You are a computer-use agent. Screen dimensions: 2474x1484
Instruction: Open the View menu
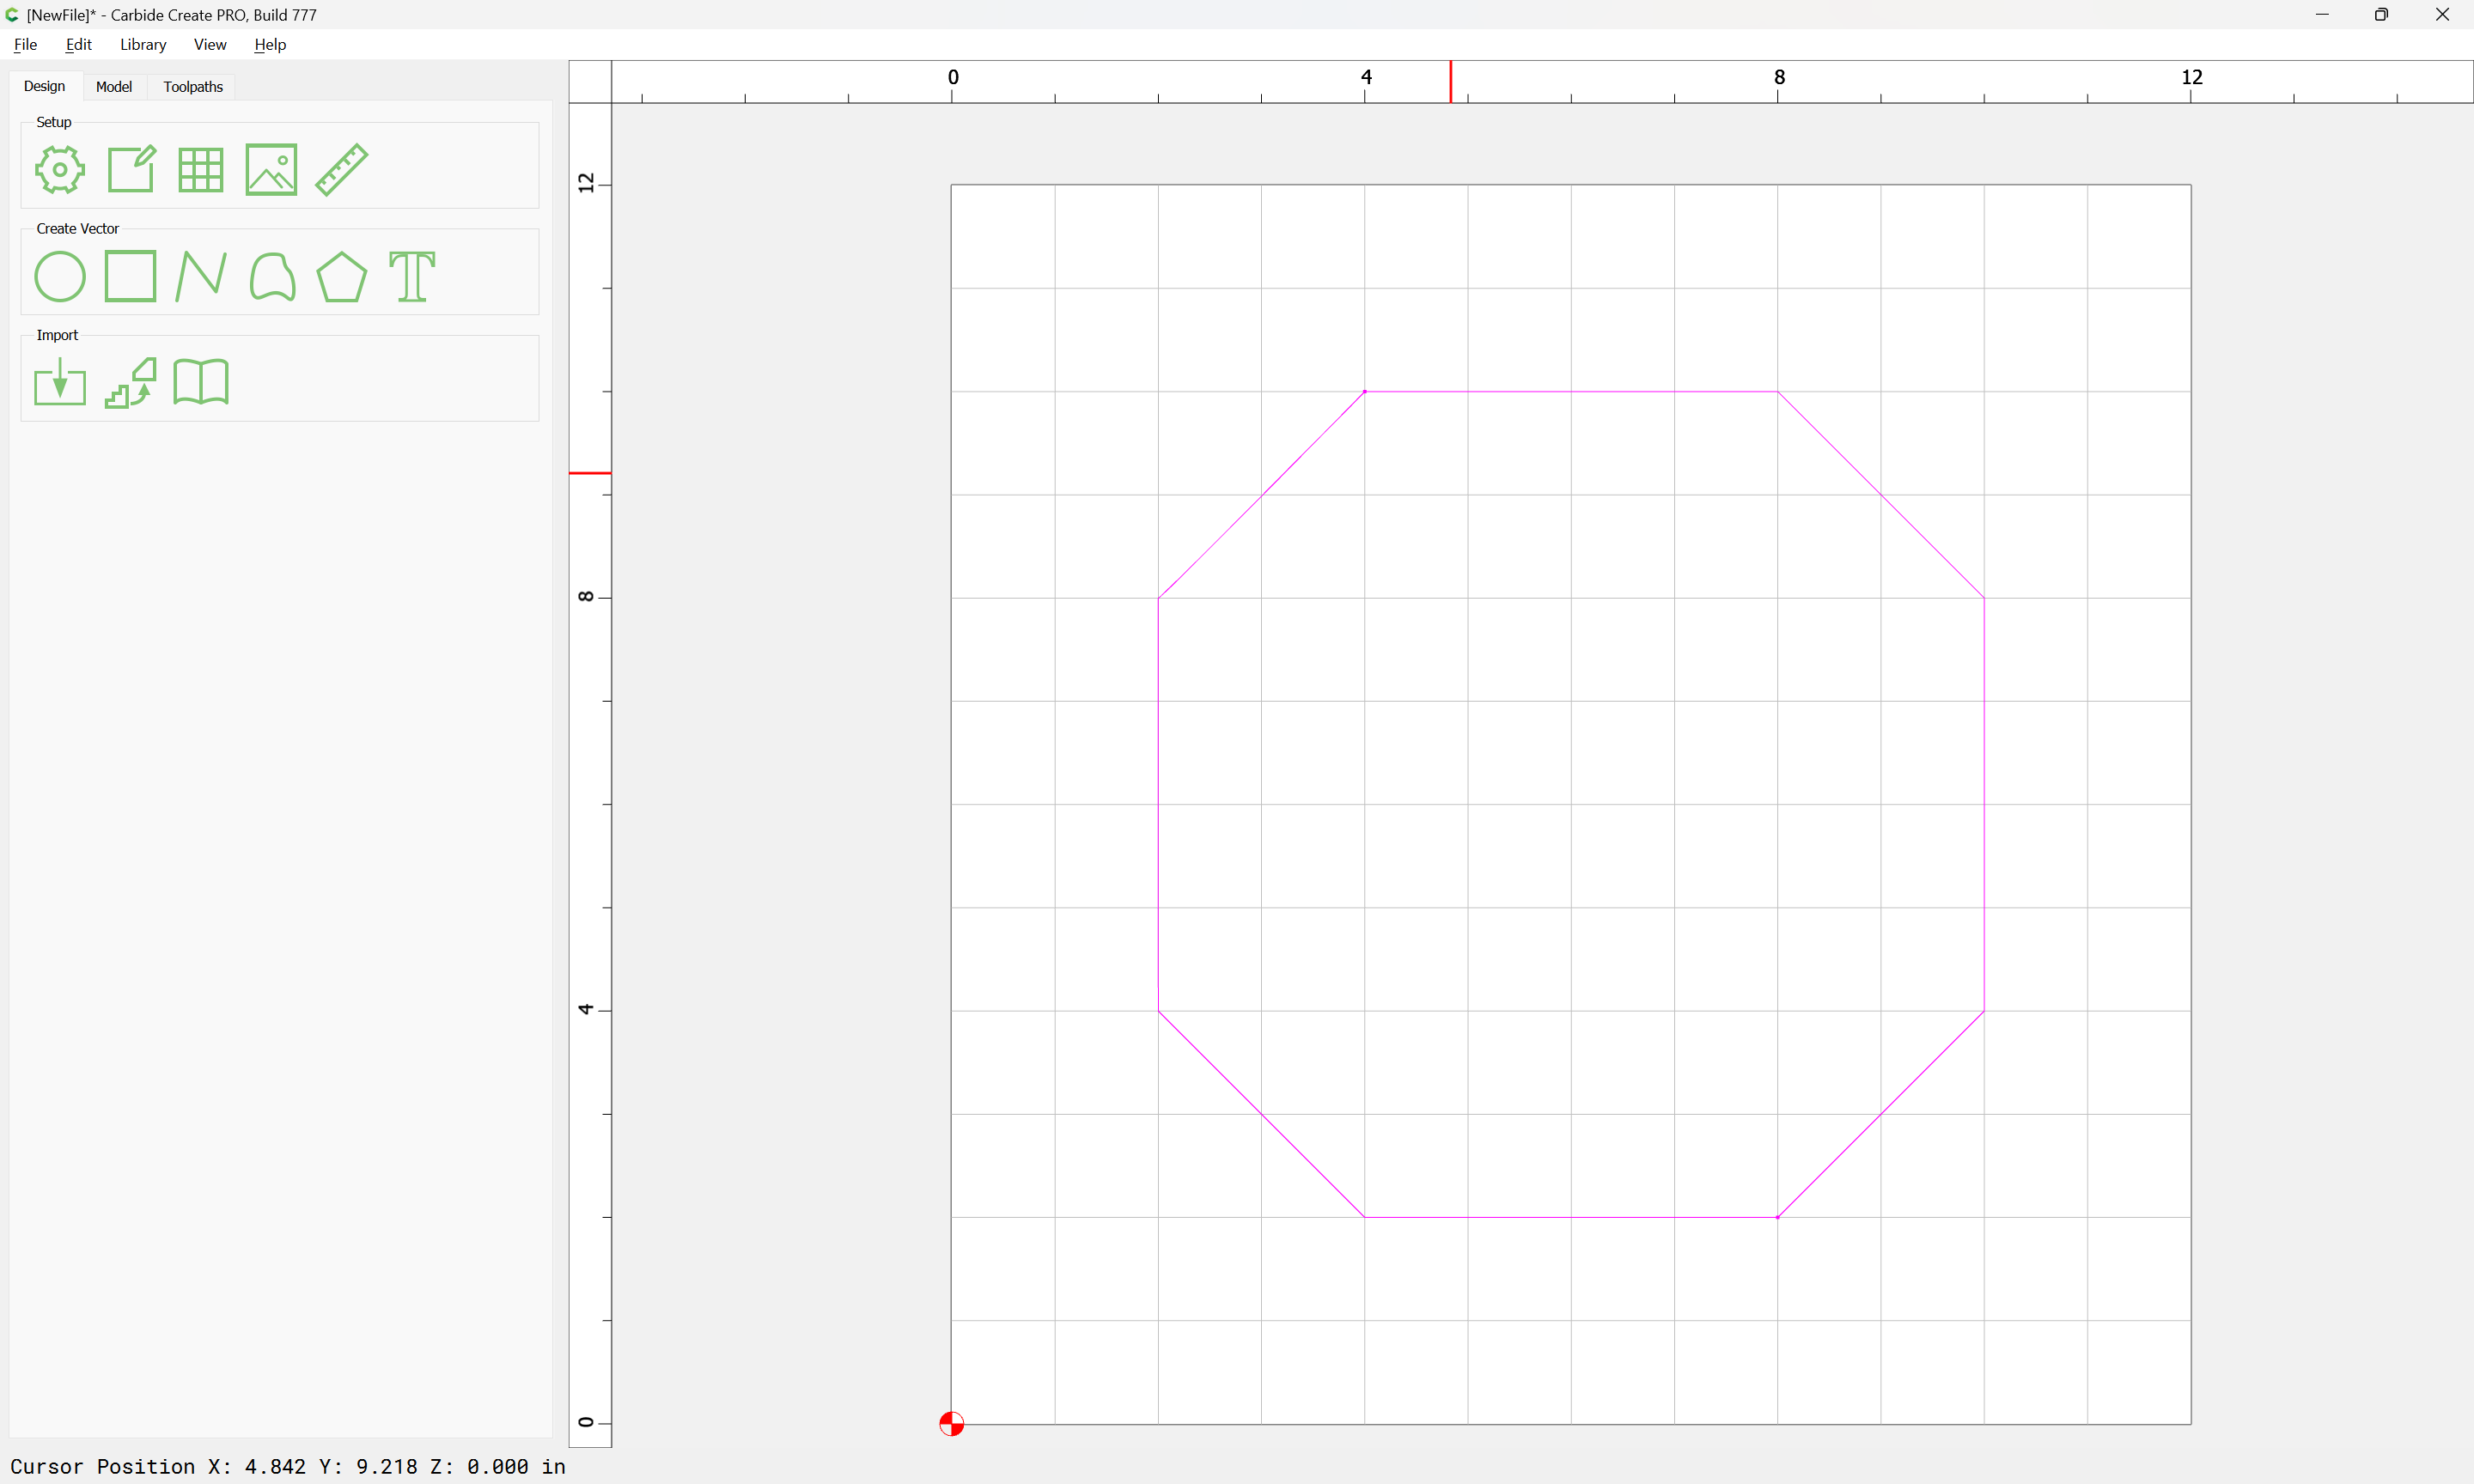tap(210, 44)
